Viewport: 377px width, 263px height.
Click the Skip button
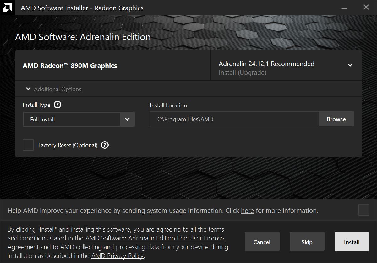click(x=307, y=242)
